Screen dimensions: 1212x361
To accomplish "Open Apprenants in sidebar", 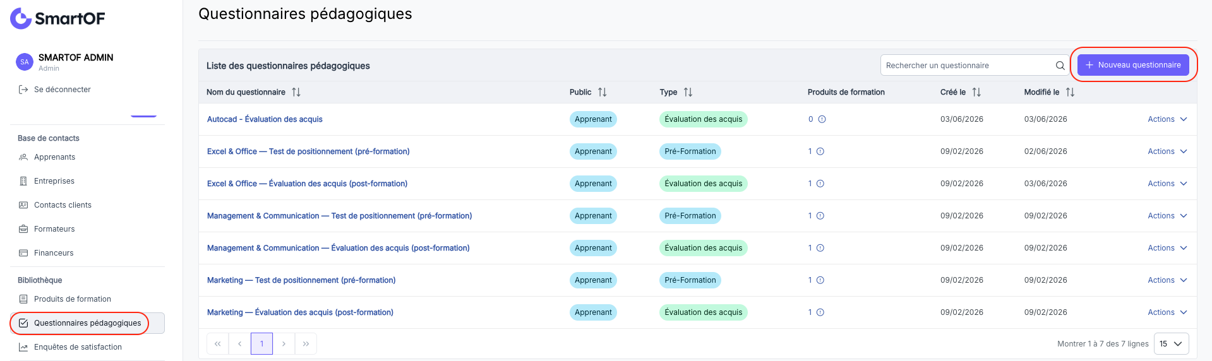I will pos(54,157).
